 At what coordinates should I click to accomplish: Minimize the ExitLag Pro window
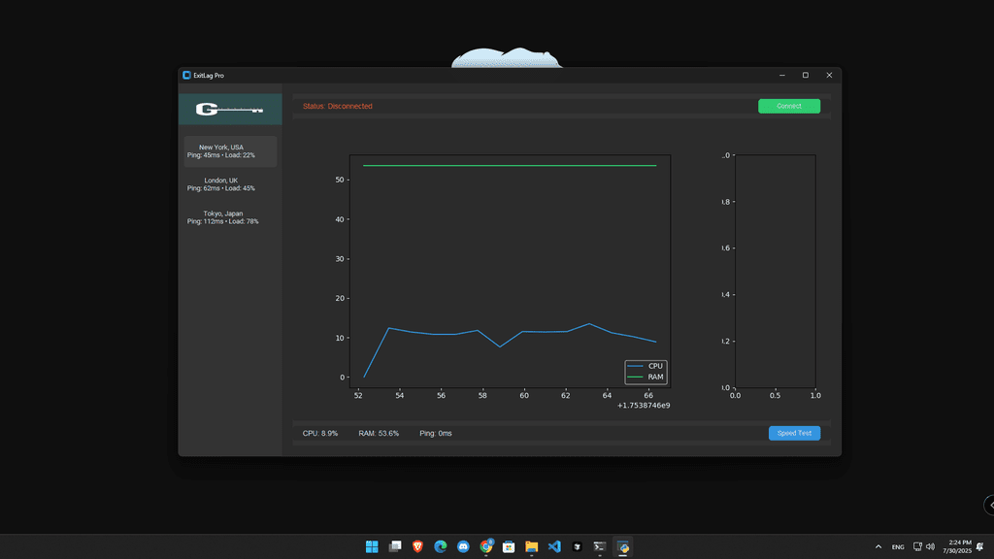782,75
